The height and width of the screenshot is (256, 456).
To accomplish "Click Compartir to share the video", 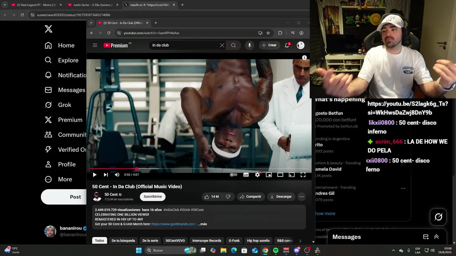I will pos(250,197).
